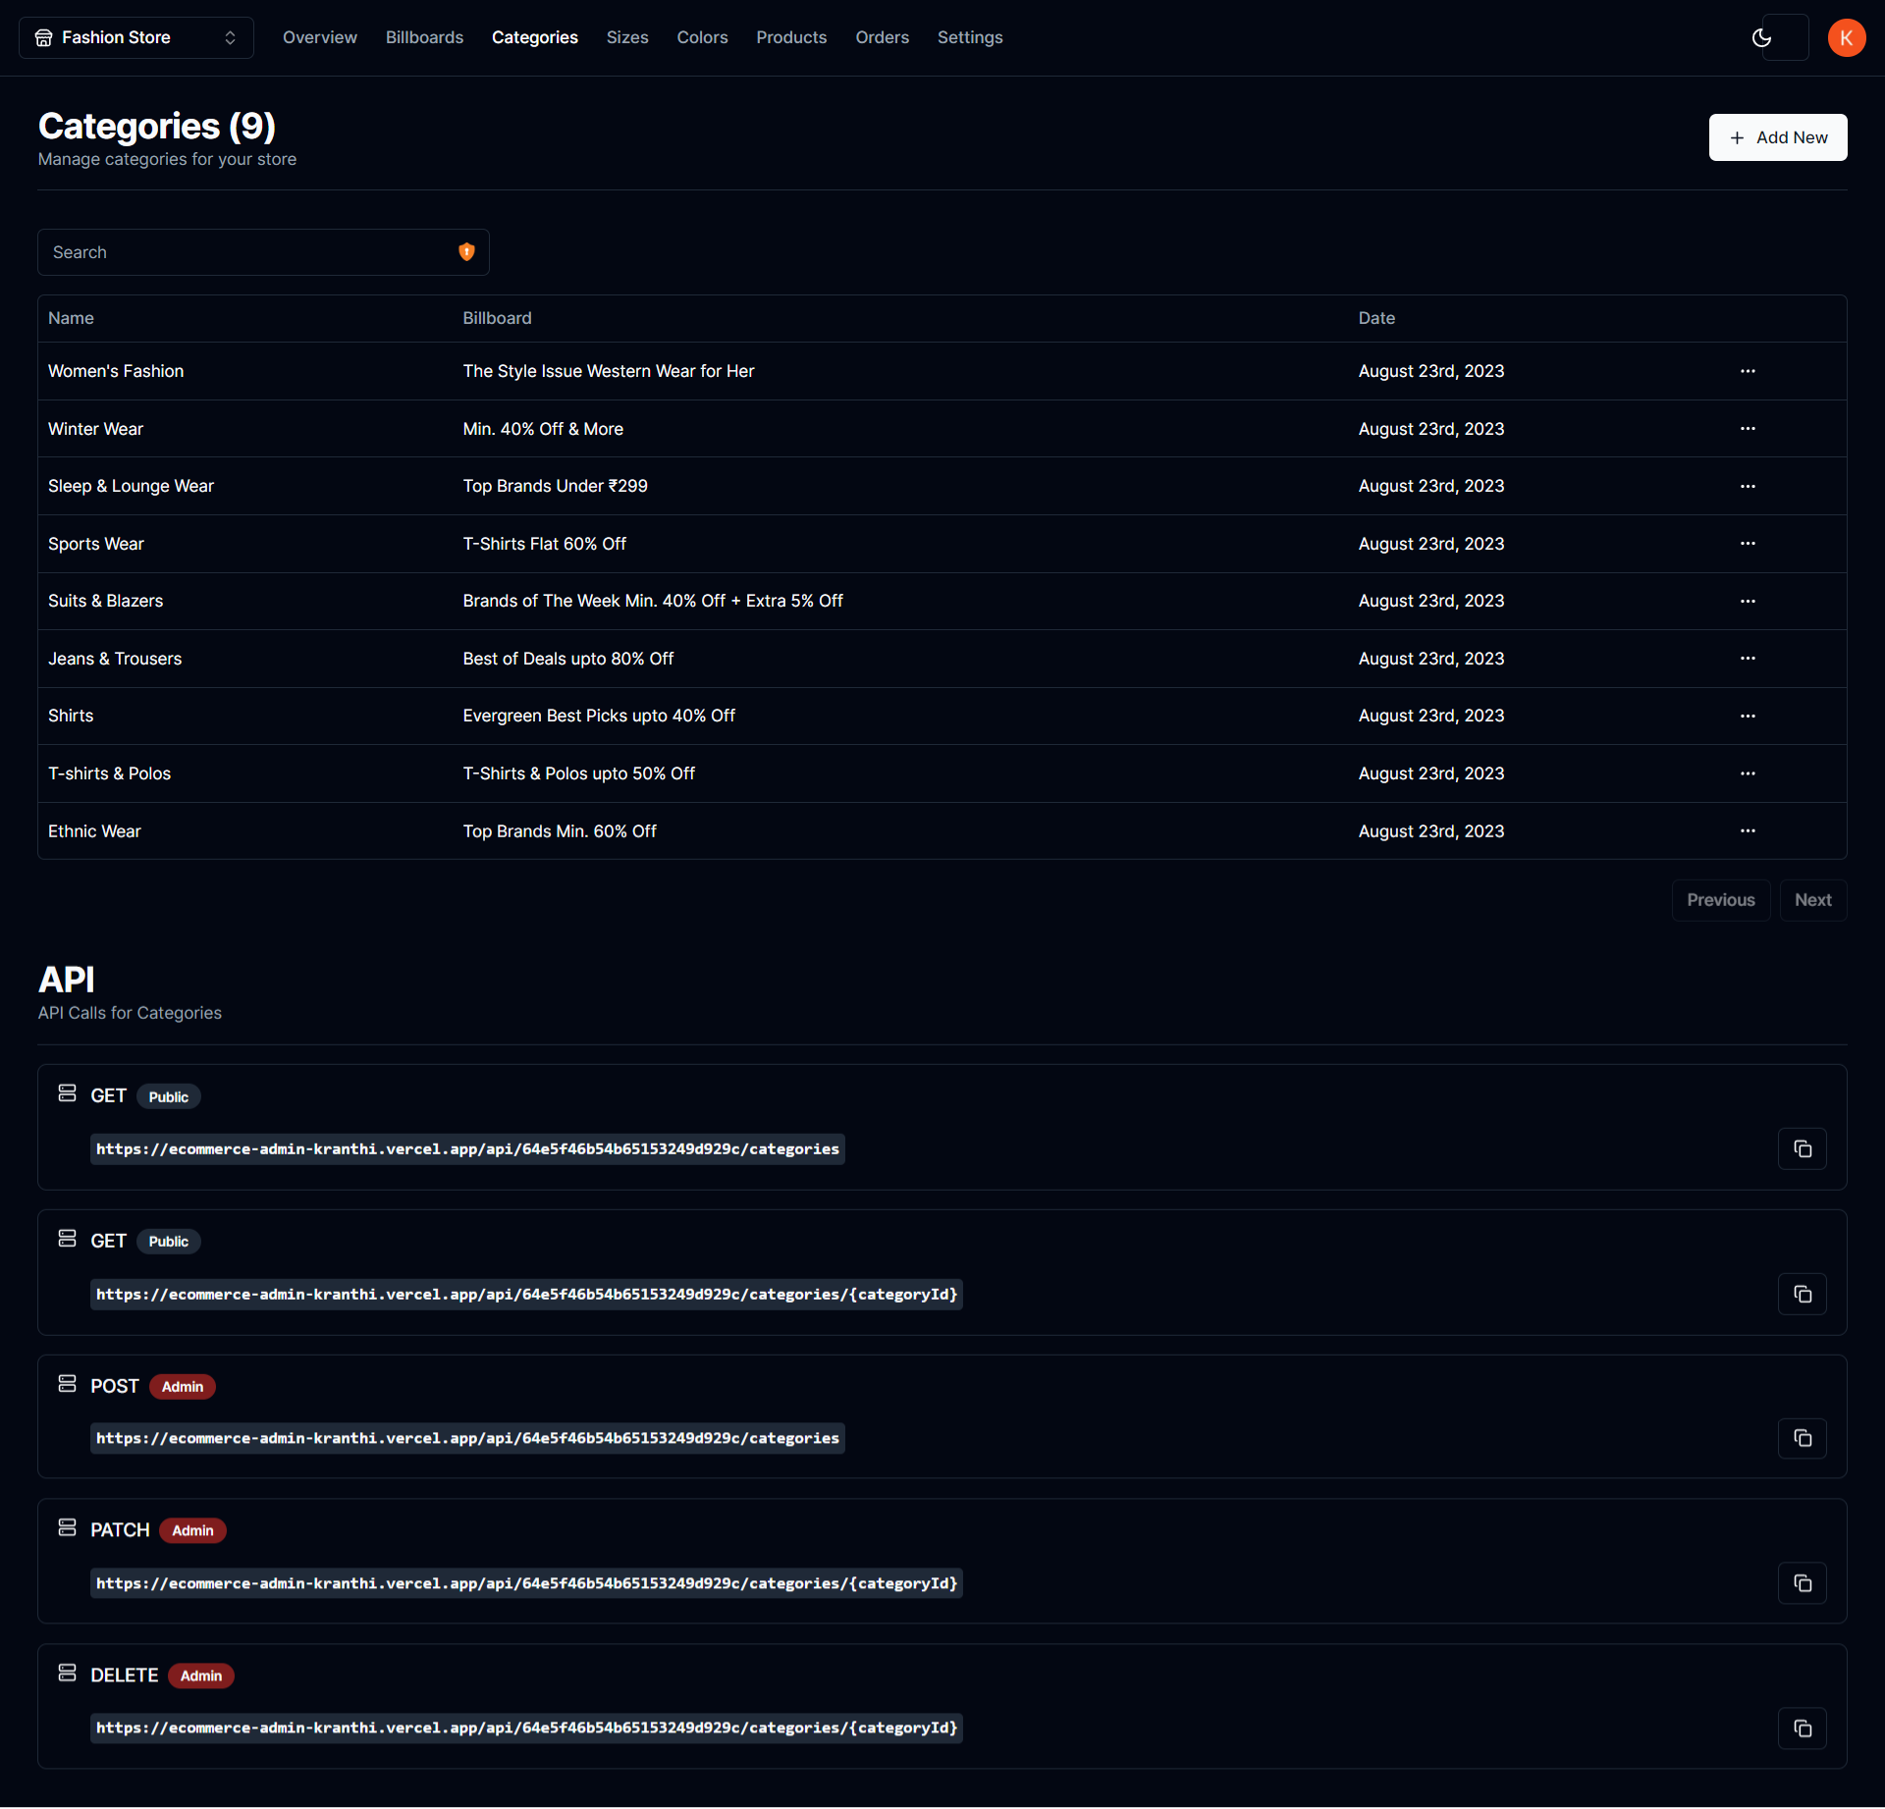Click the server icon beside DELETE Admin
The image size is (1885, 1809).
click(x=67, y=1673)
